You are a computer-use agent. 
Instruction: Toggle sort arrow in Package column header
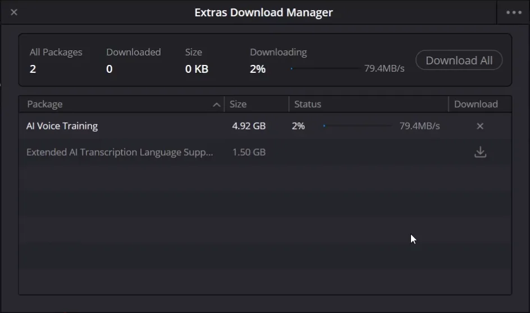pyautogui.click(x=216, y=105)
